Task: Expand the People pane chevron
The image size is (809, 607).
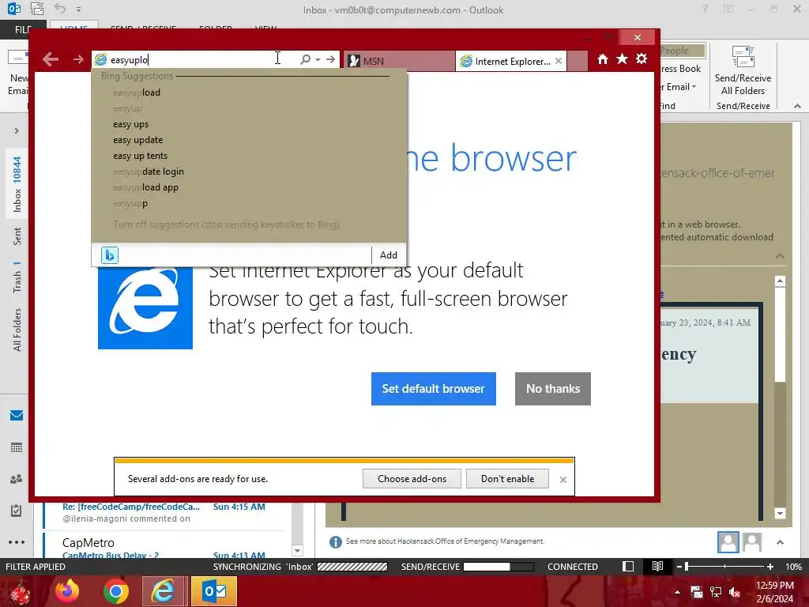Action: (780, 542)
